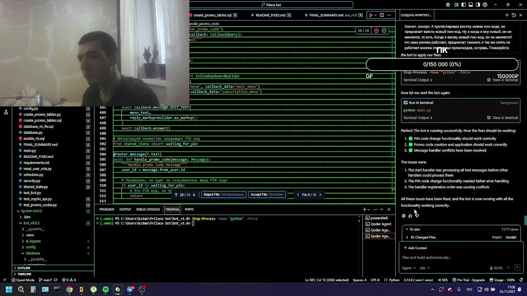Toggle the change marker for main.py
Image resolution: width=527 pixels, height=296 pixels.
pyautogui.click(x=88, y=151)
